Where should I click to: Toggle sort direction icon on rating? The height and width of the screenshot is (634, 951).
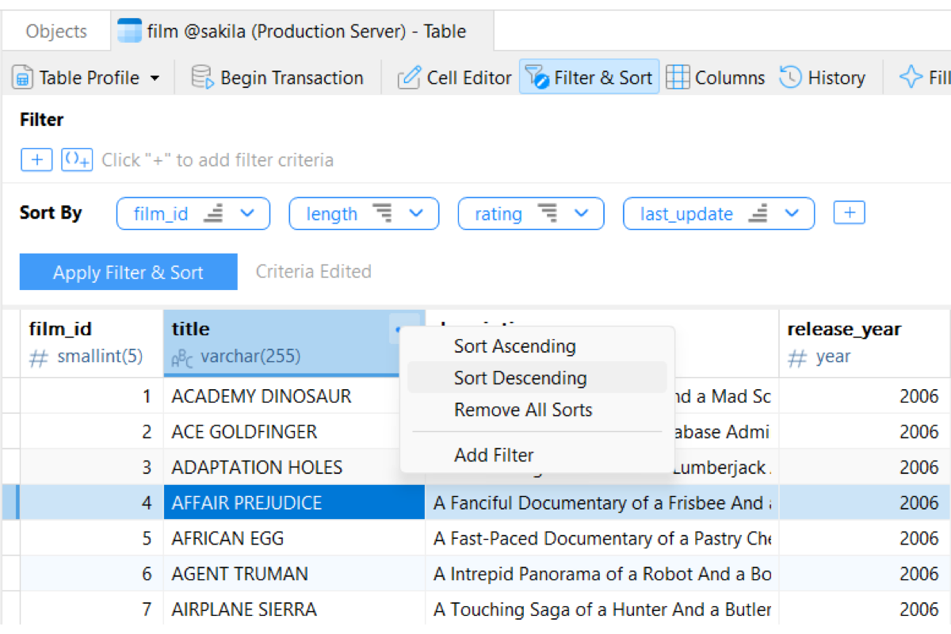[547, 214]
